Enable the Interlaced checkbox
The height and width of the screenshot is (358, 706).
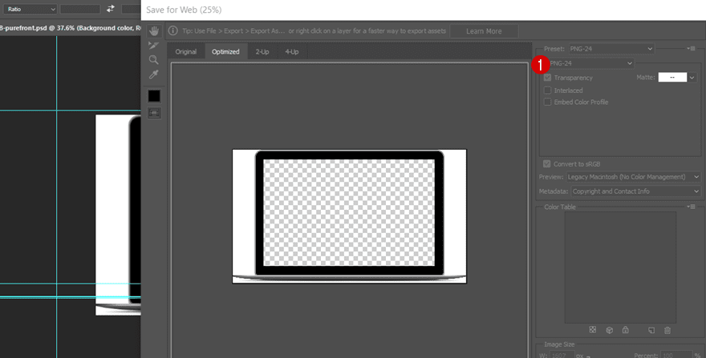pyautogui.click(x=547, y=91)
